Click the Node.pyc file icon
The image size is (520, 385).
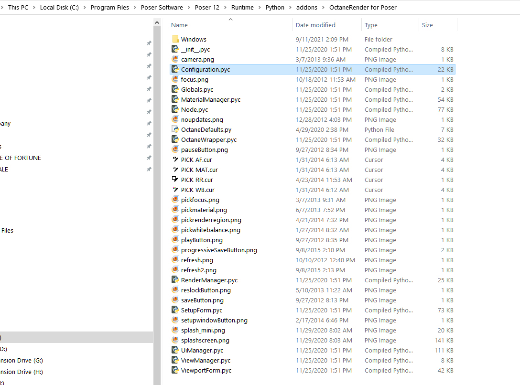175,109
